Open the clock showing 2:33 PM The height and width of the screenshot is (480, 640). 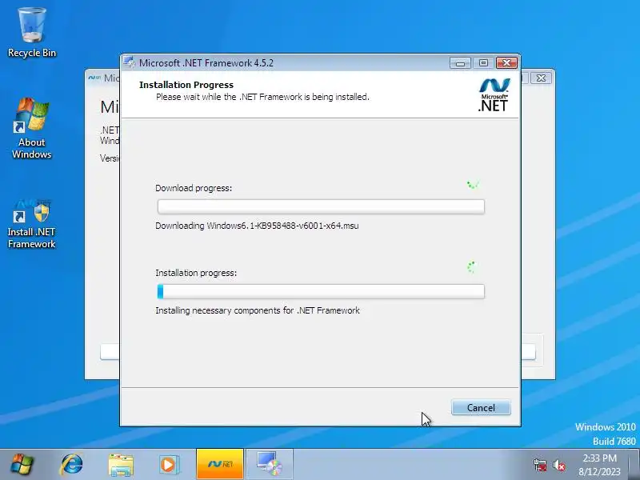point(599,465)
